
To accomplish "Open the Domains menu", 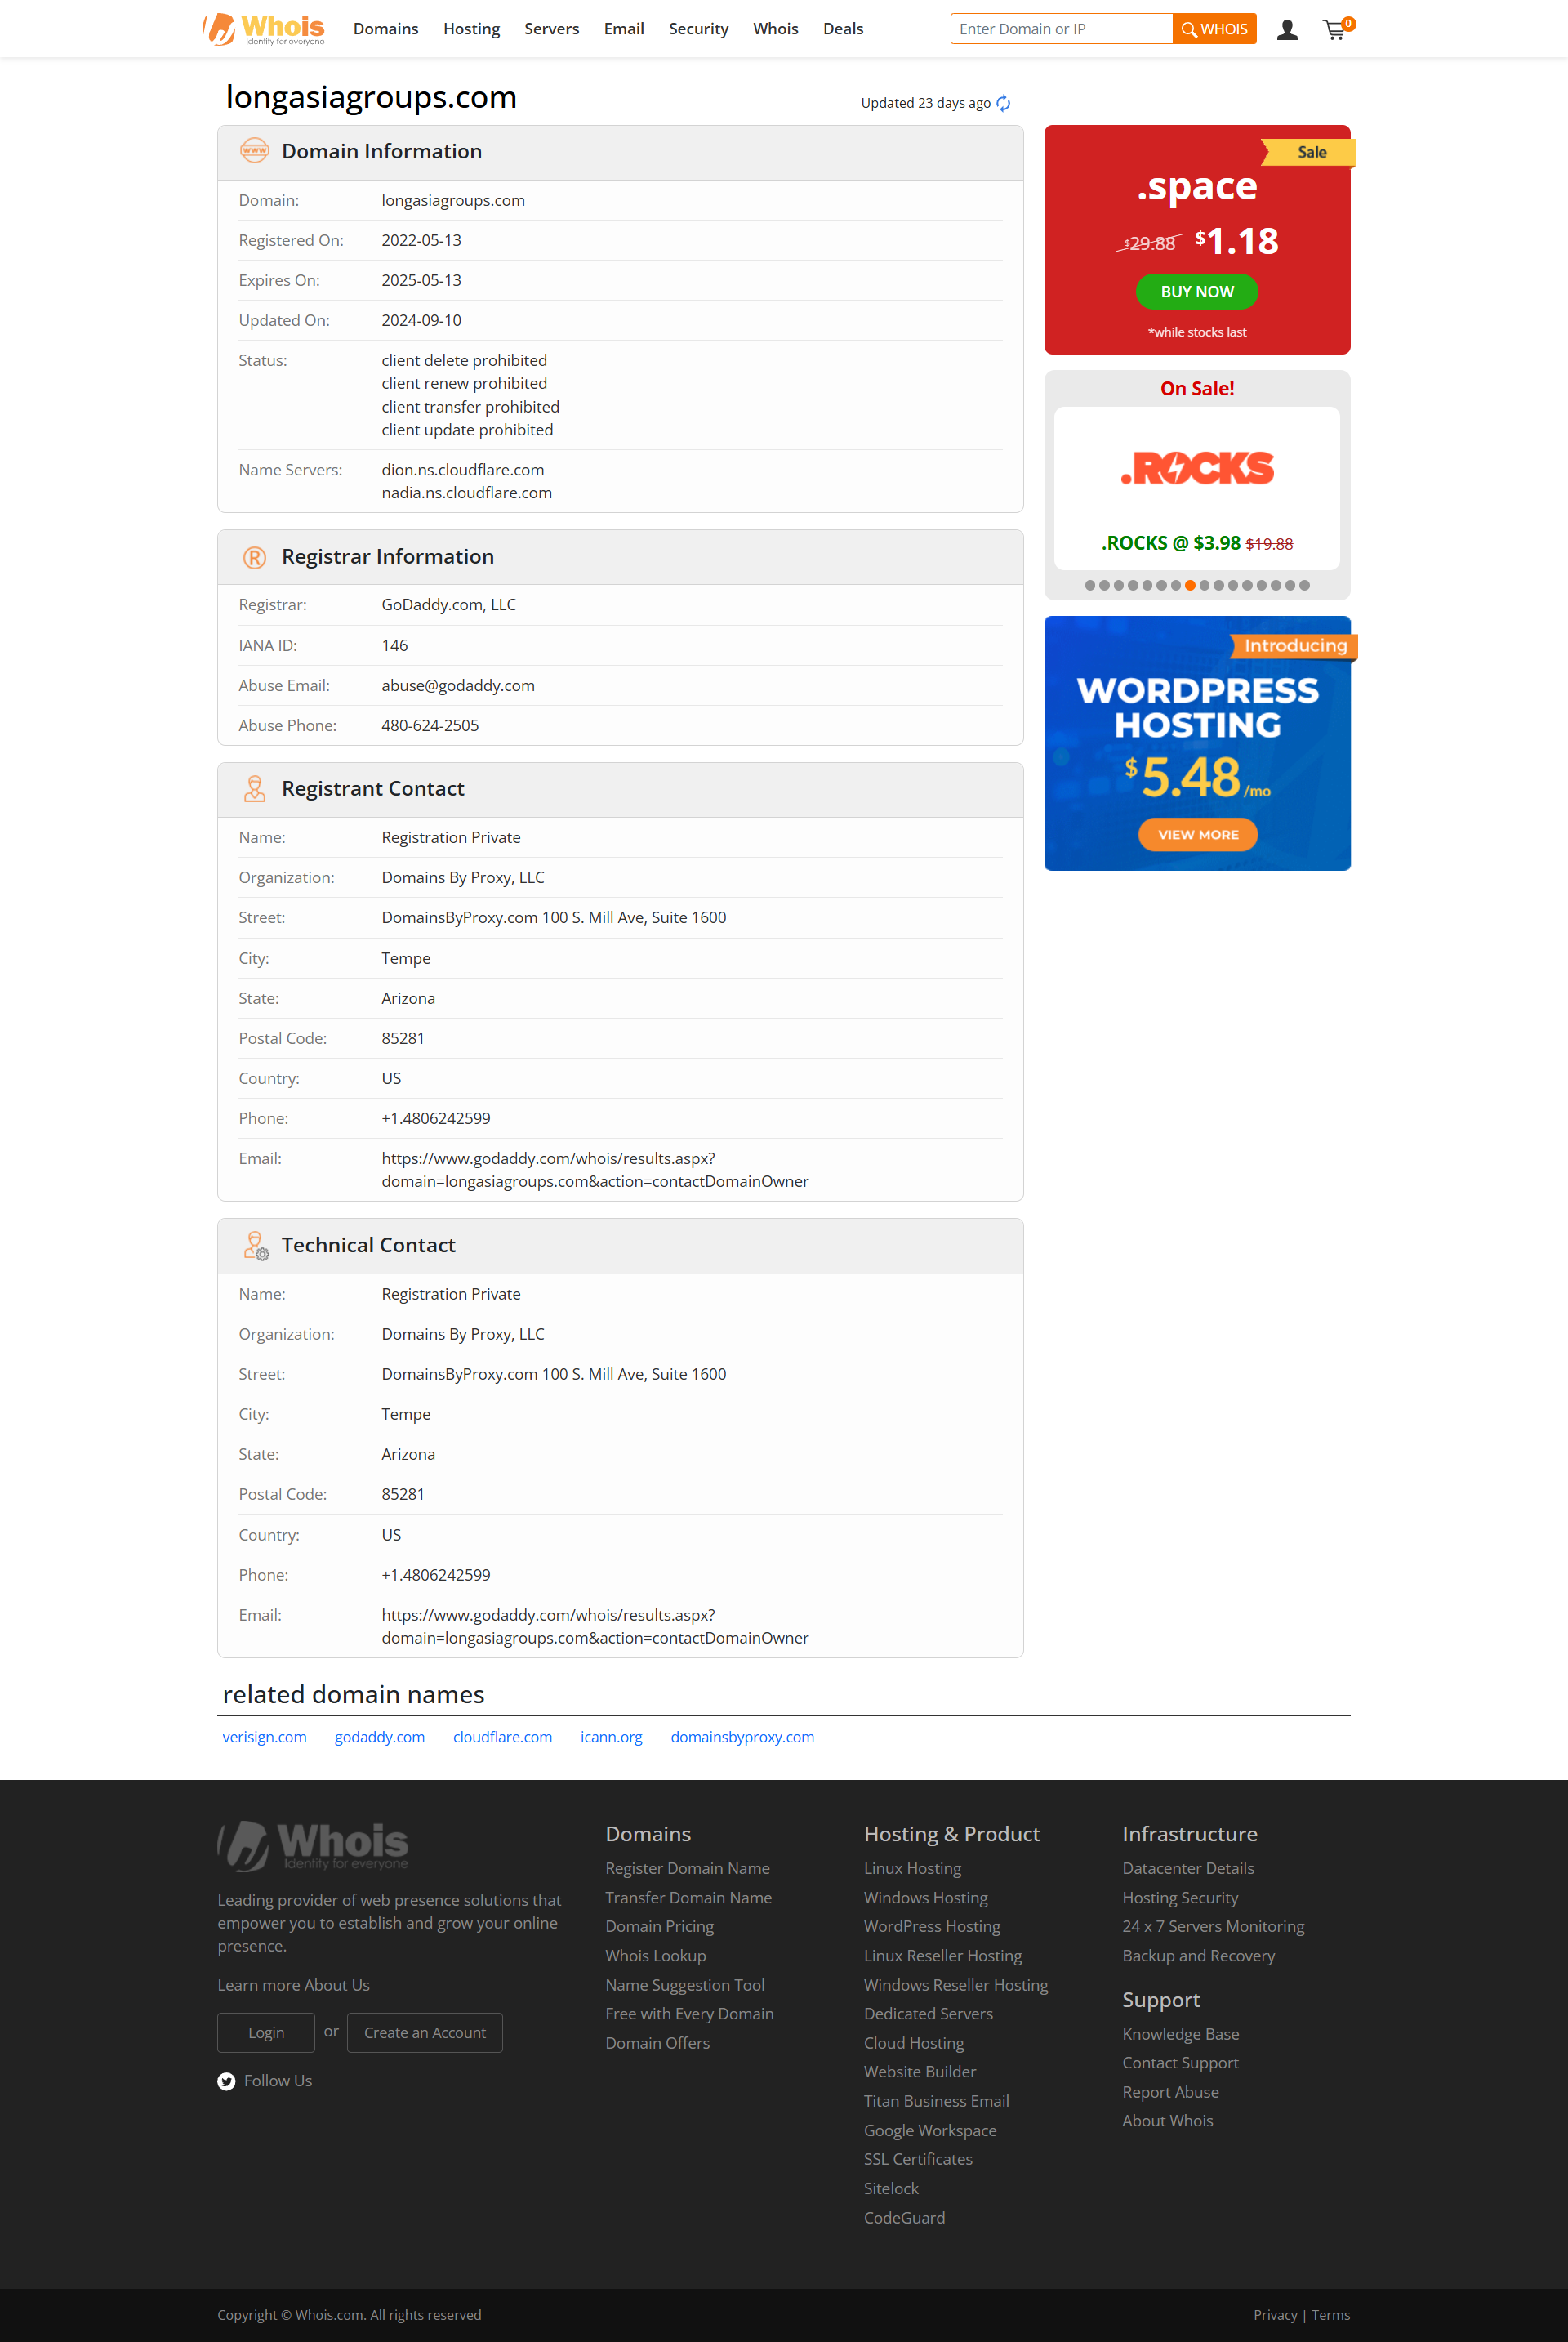I will tap(386, 29).
